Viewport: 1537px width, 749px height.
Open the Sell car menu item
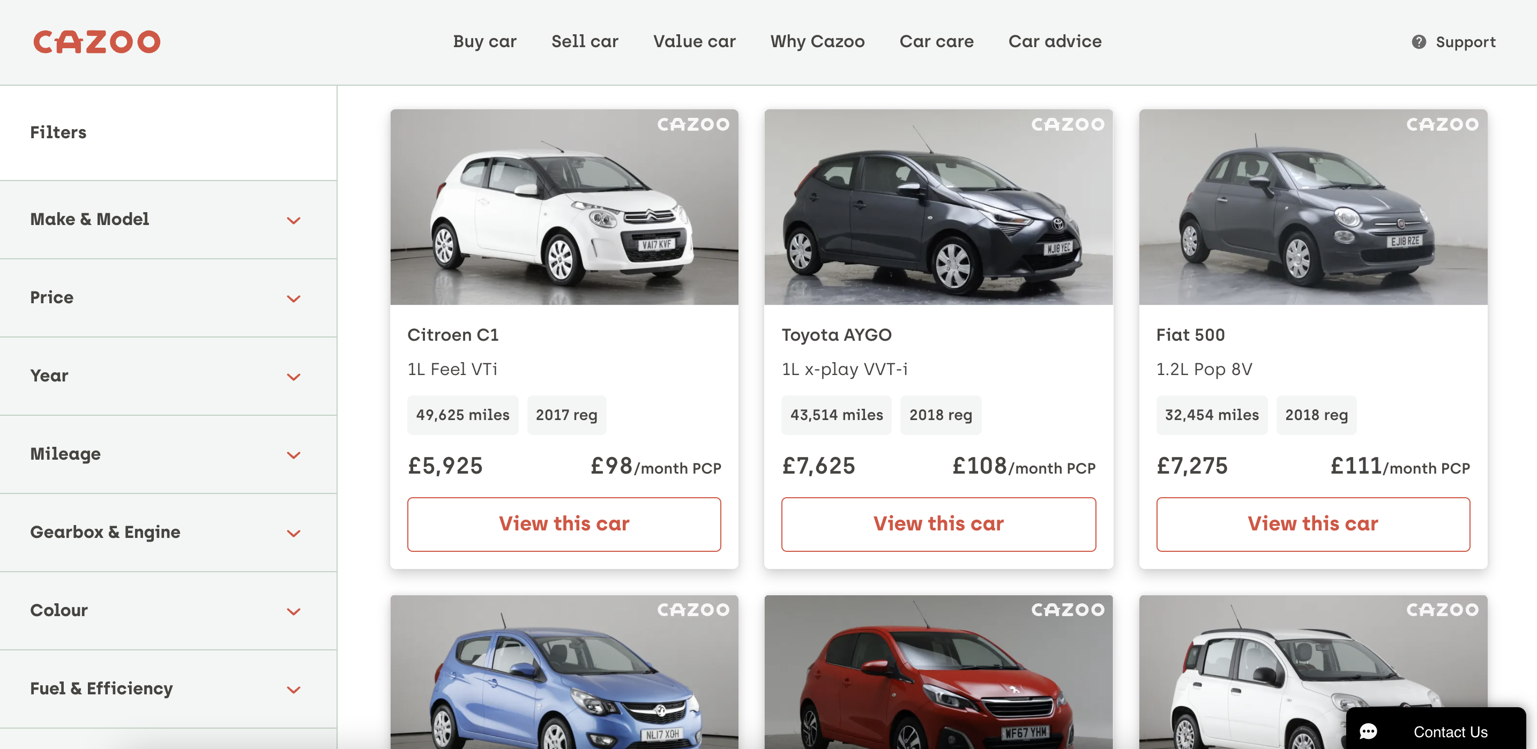click(x=585, y=42)
